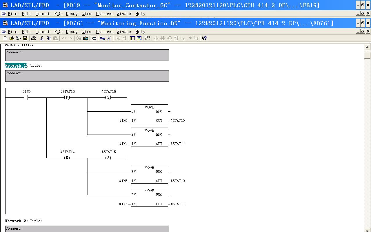The image size is (371, 232).
Task: Click the vertical scrollbar up arrow
Action: [367, 47]
